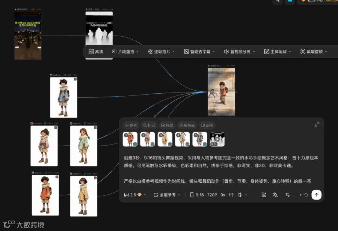
Task: Click the 参考 add reference button
Action: pyautogui.click(x=131, y=125)
